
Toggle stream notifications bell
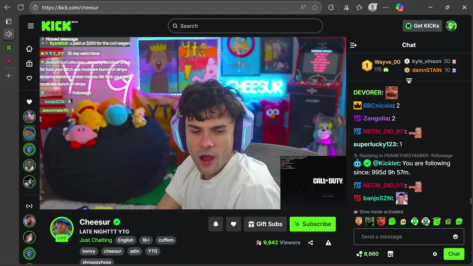coord(216,224)
